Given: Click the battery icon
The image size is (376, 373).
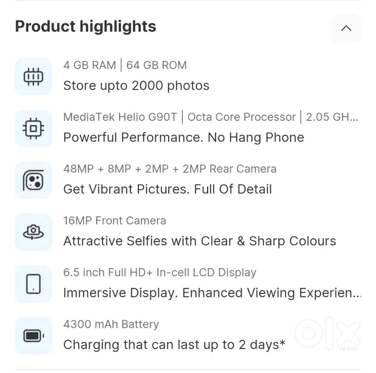Looking at the screenshot, I should pos(33,335).
